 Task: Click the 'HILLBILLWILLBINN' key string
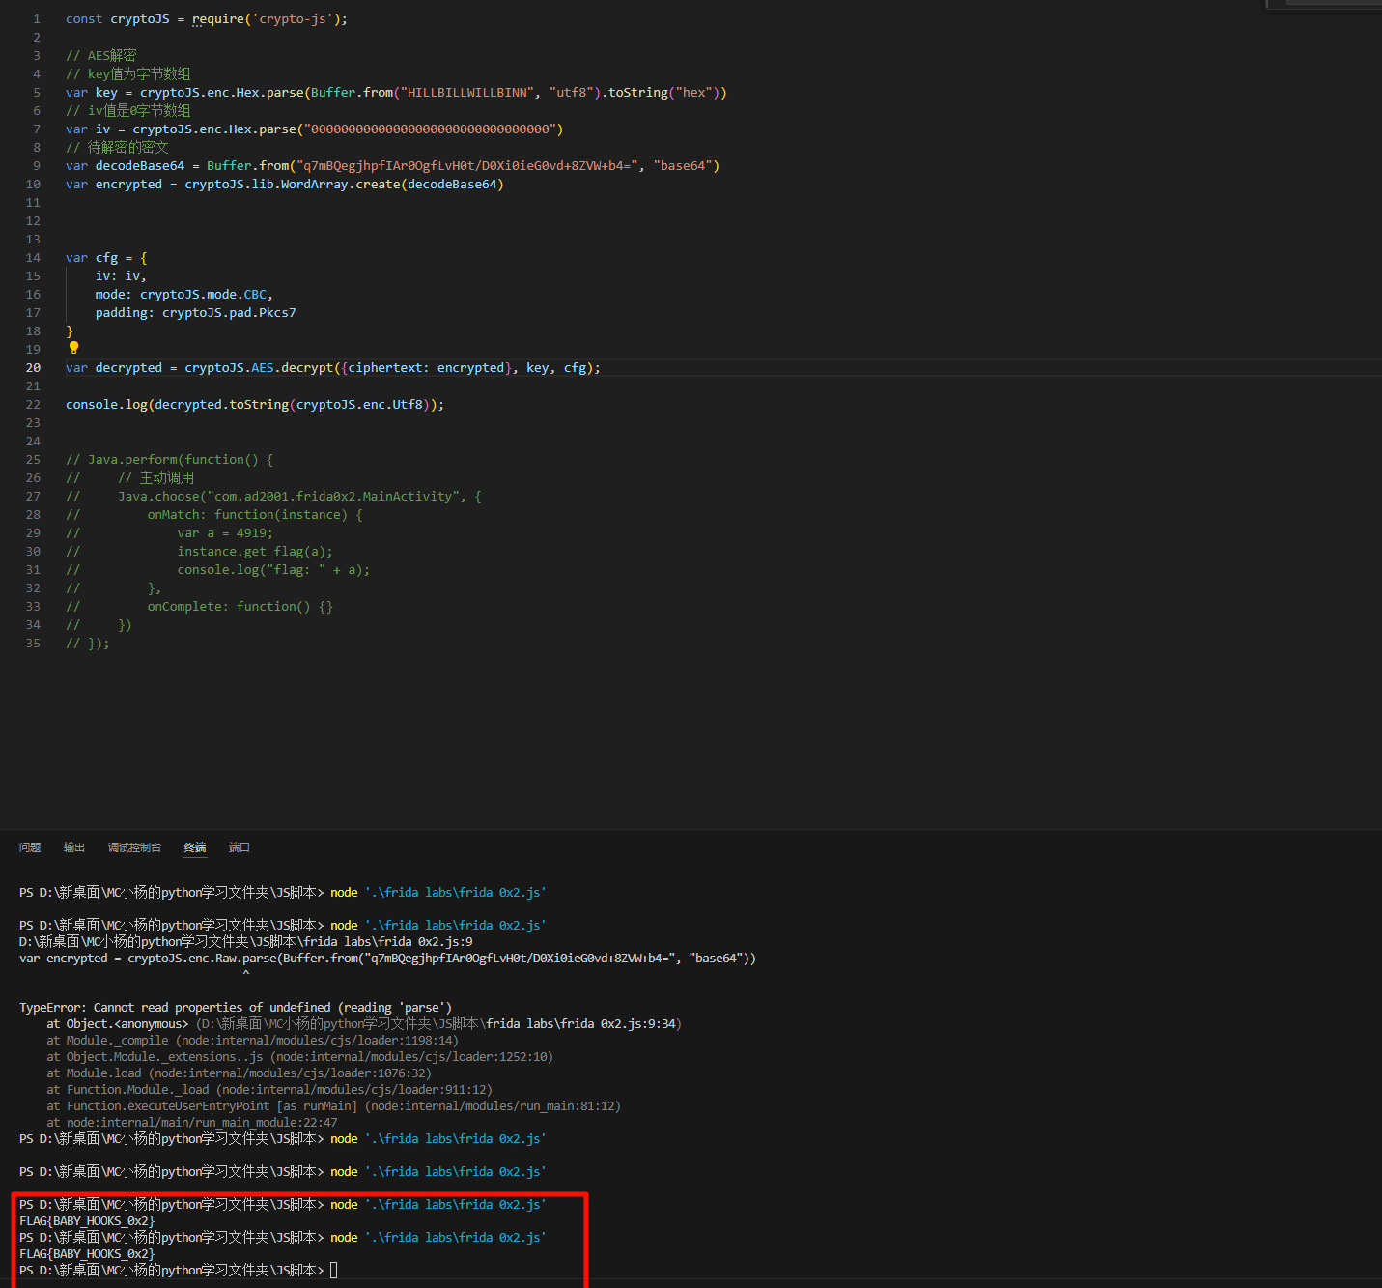click(x=467, y=93)
